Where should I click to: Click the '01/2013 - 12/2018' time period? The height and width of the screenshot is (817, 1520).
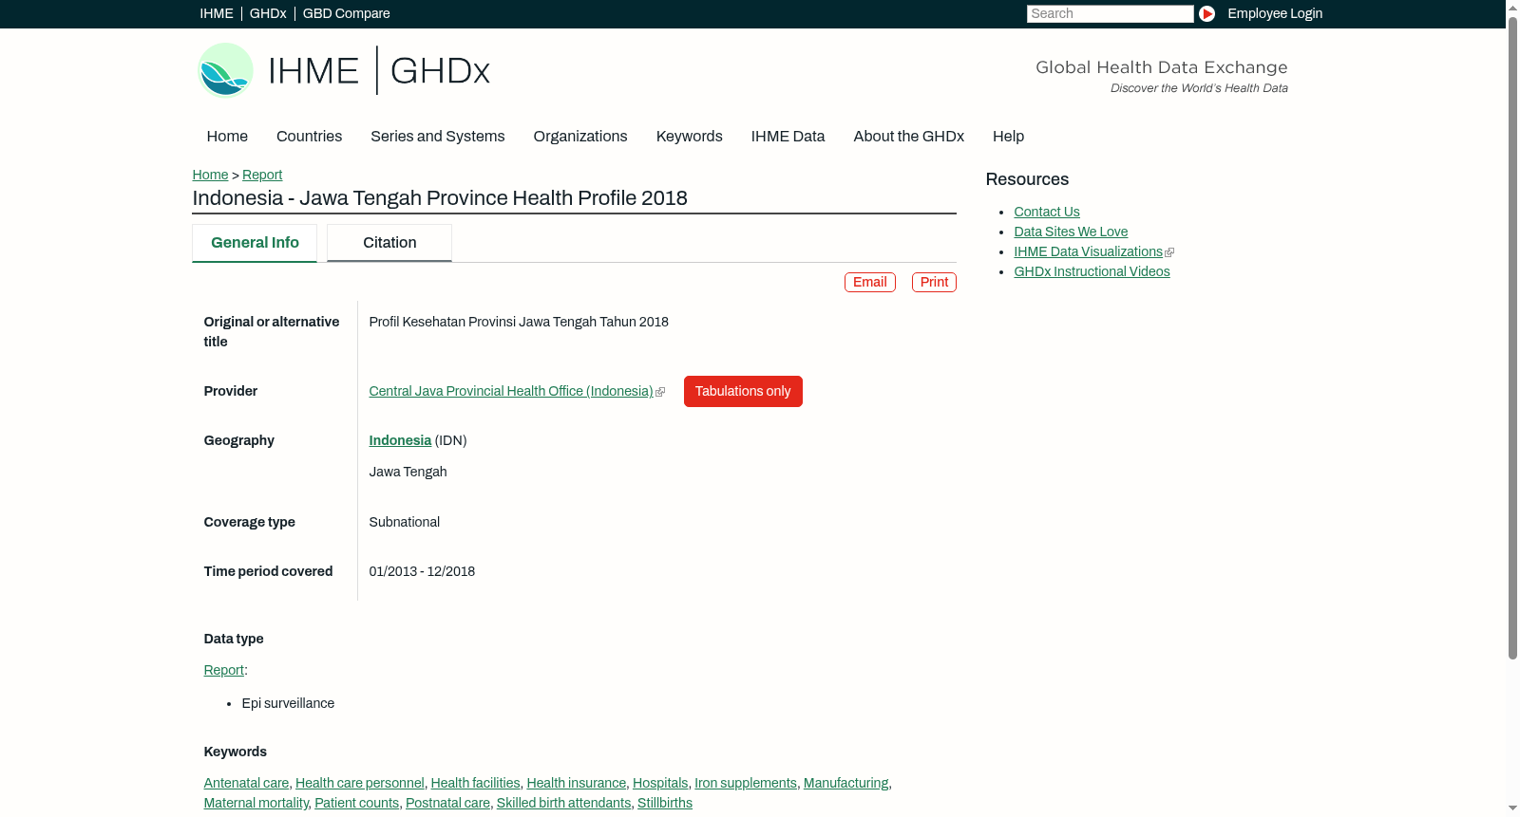pyautogui.click(x=422, y=571)
